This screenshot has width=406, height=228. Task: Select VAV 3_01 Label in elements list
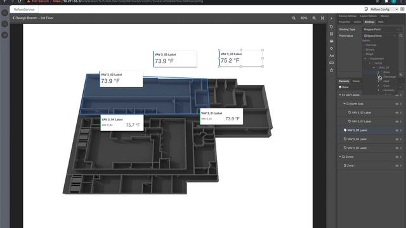pos(362,122)
